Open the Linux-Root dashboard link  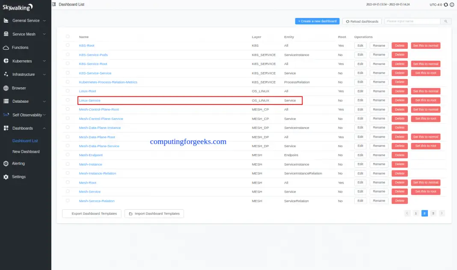(87, 91)
